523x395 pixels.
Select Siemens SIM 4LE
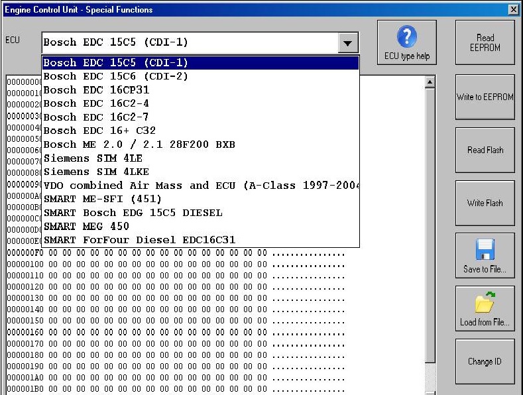tap(200, 158)
